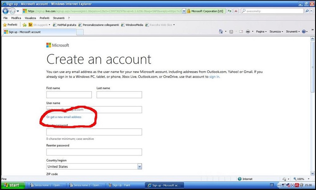Click the Reenter password field

coord(94,152)
